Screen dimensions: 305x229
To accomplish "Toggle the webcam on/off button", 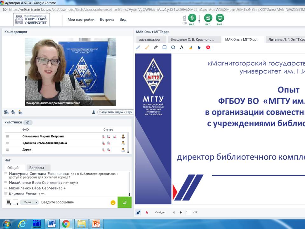I will pos(208,18).
